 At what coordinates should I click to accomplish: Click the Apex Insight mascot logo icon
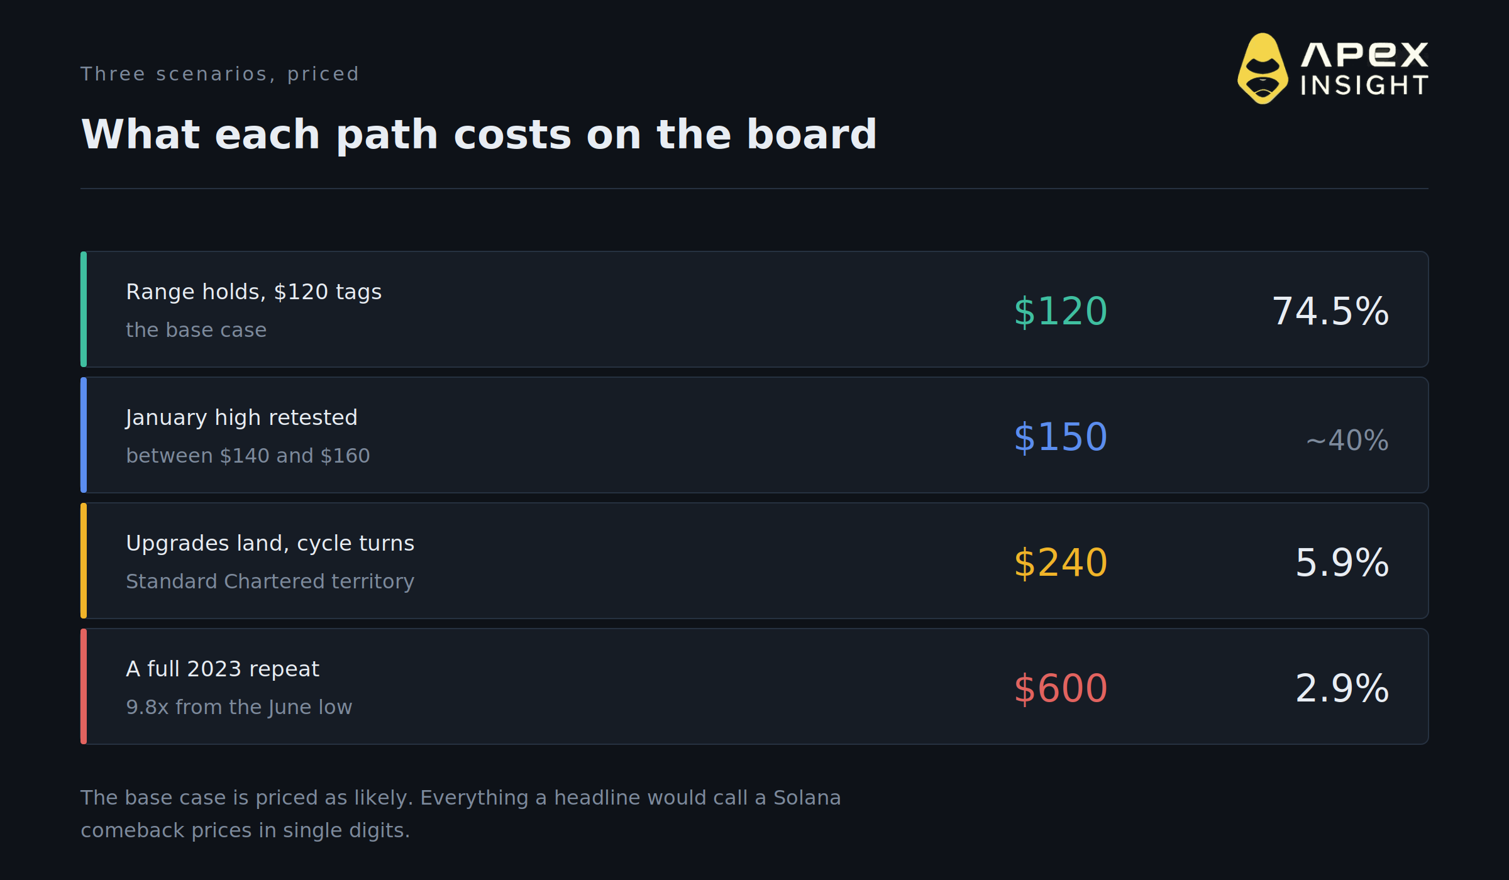pos(1263,69)
